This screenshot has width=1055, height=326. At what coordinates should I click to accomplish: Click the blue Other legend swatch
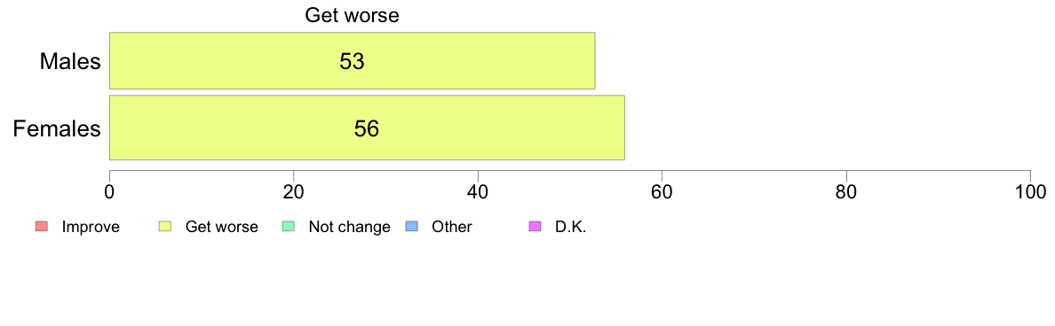(412, 227)
